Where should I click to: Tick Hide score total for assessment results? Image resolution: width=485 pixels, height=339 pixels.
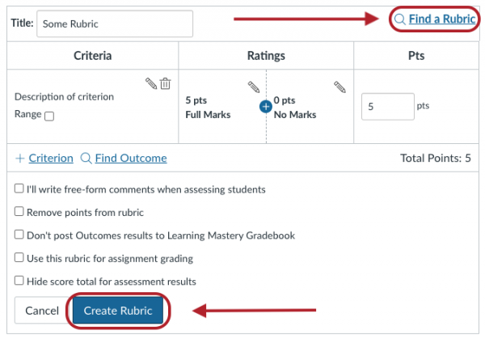coord(19,282)
